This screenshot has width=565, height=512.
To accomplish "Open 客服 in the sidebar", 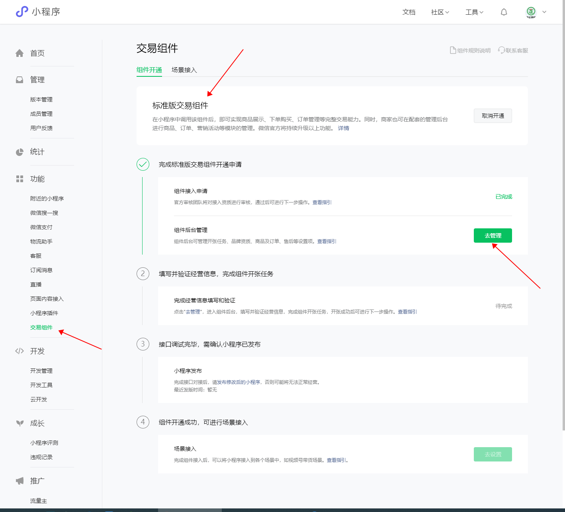I will 36,256.
